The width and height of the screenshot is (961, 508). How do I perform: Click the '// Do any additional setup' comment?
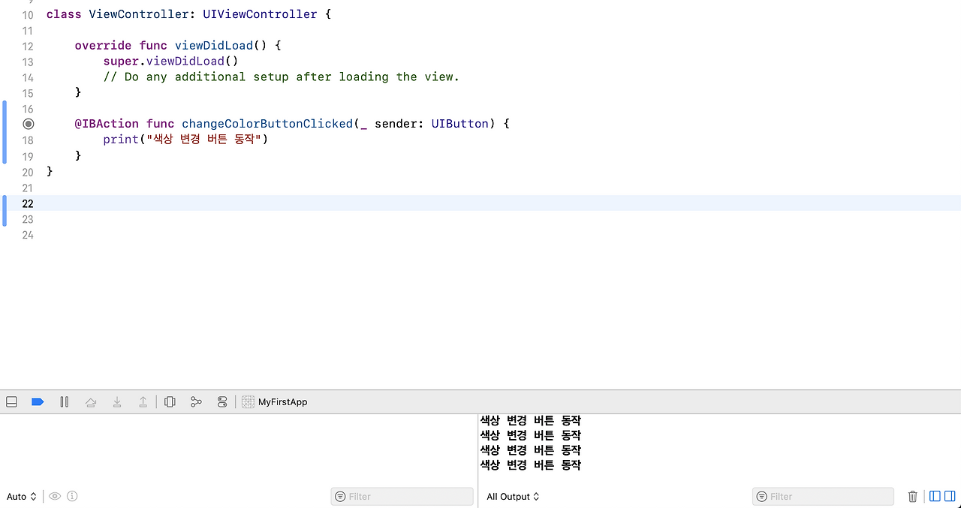[281, 77]
